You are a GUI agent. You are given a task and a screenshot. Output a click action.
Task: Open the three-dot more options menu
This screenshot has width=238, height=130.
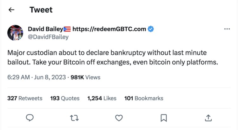click(227, 29)
